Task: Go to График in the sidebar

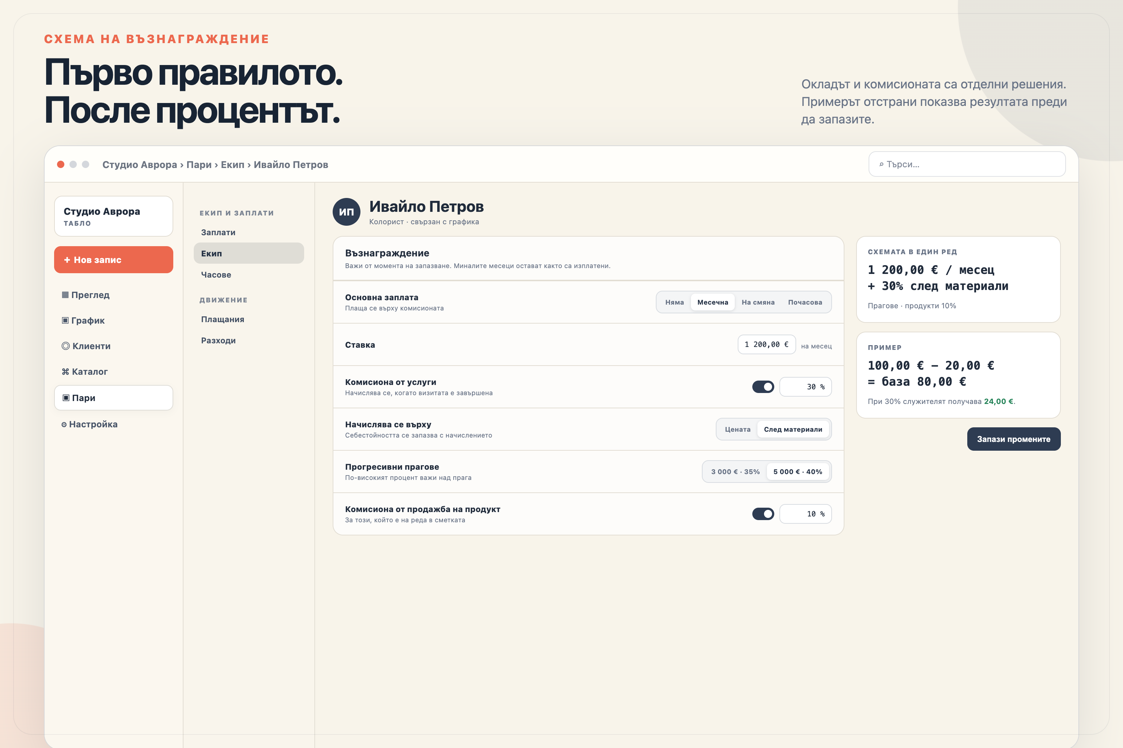Action: [x=114, y=321]
